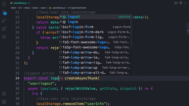The image size is (189, 106).
Task: Click the folder icon in the editor toolbar
Action: (x=176, y=3)
